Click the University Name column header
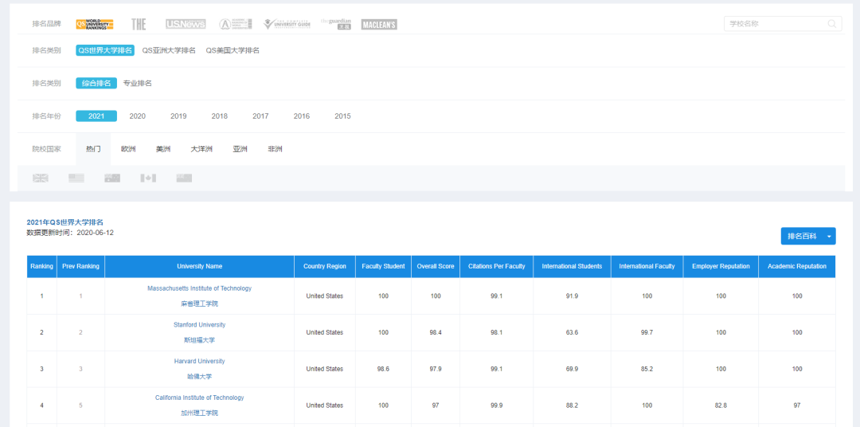 pos(200,266)
